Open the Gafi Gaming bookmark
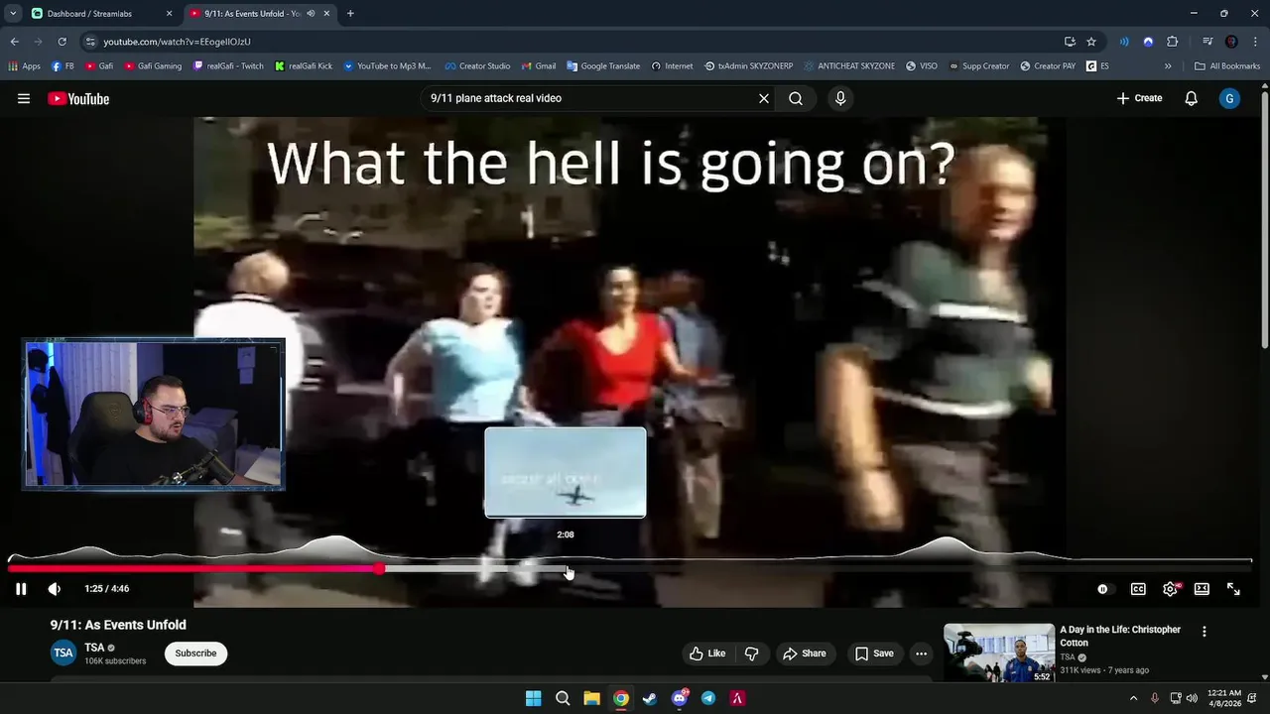This screenshot has height=714, width=1270. pyautogui.click(x=153, y=66)
